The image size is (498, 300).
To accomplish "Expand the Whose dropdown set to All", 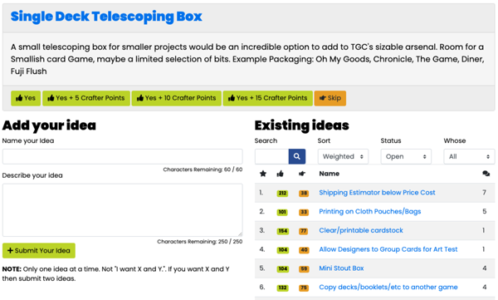I will [469, 156].
